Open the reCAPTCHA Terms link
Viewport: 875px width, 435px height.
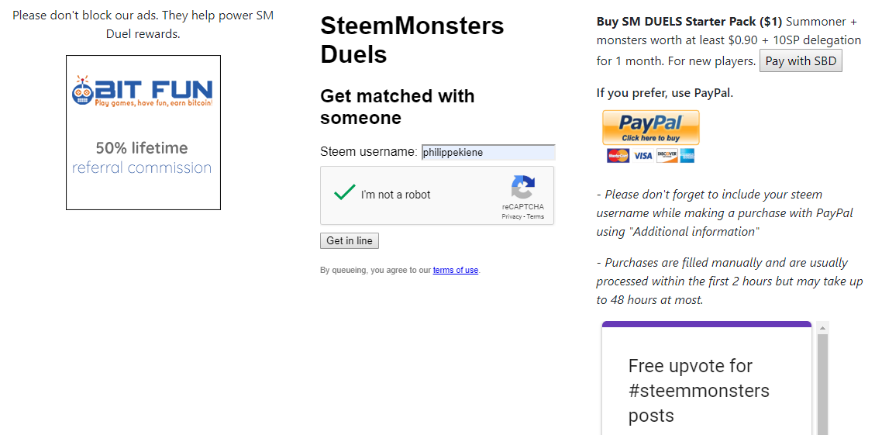coord(536,217)
